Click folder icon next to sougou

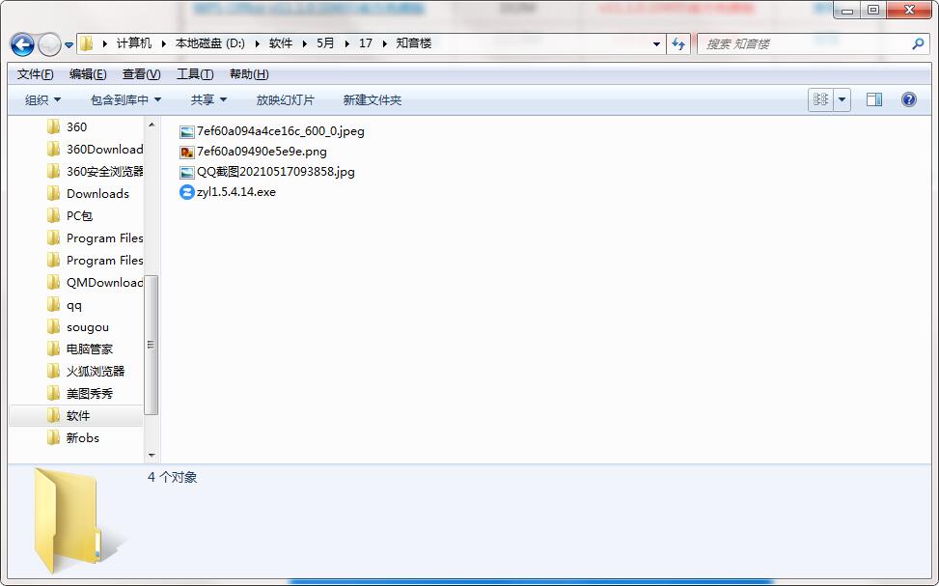pyautogui.click(x=53, y=326)
